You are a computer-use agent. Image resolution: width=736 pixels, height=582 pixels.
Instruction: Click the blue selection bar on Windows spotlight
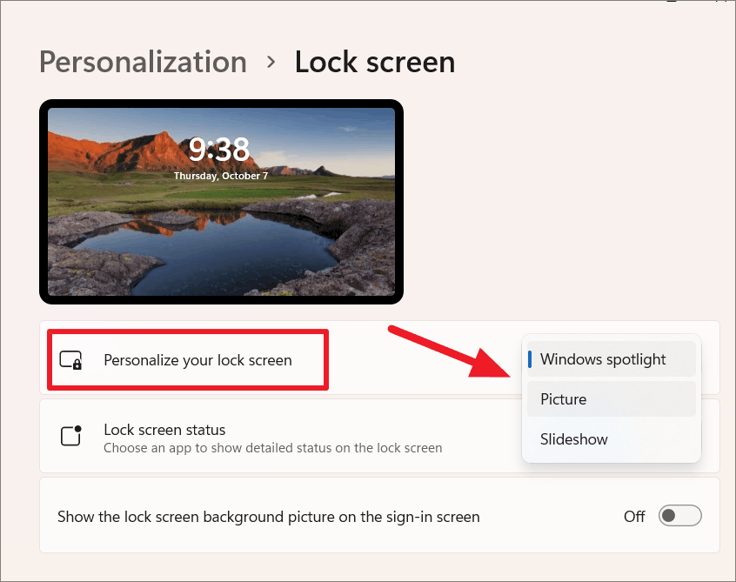coord(530,359)
